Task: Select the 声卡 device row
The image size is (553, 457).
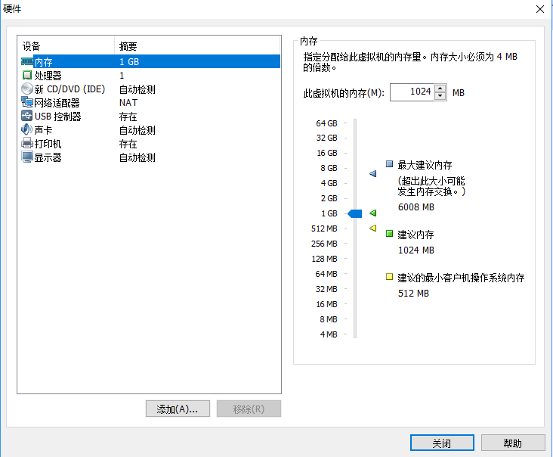Action: tap(150, 130)
